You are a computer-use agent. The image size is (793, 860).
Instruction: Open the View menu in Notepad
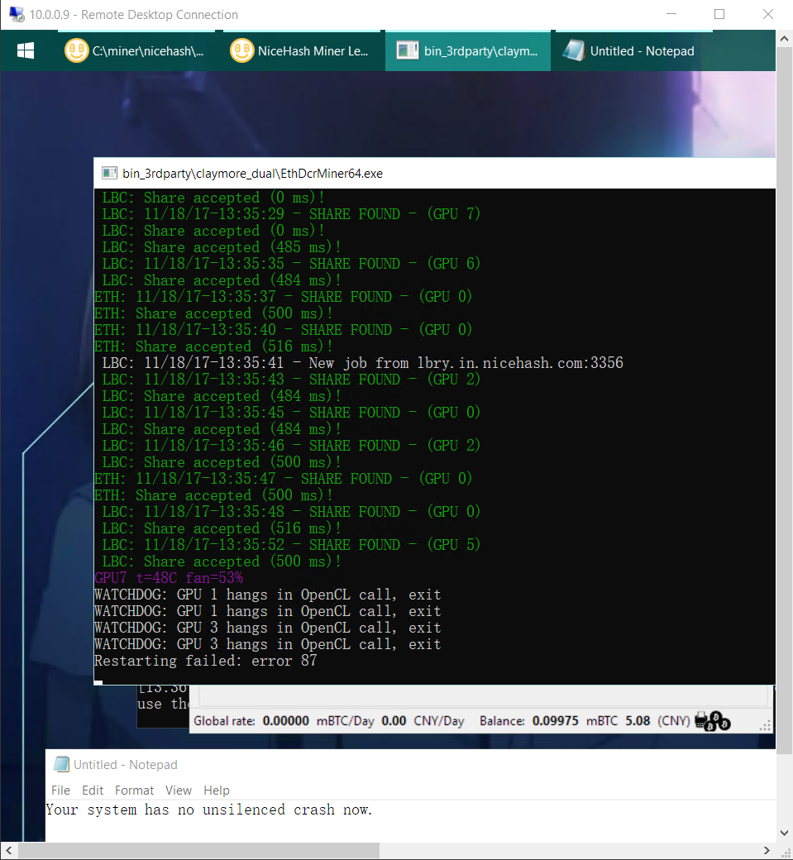tap(178, 791)
